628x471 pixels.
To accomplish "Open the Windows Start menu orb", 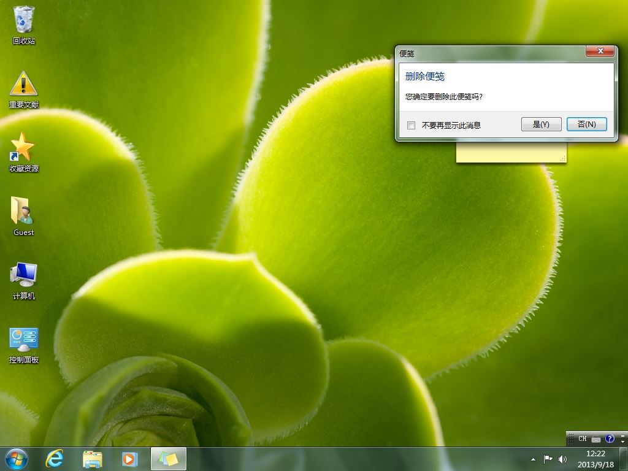I will pos(17,459).
